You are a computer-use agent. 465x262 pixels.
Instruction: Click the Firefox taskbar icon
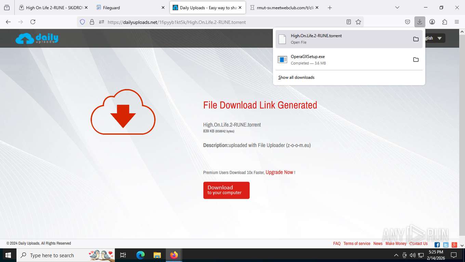174,255
